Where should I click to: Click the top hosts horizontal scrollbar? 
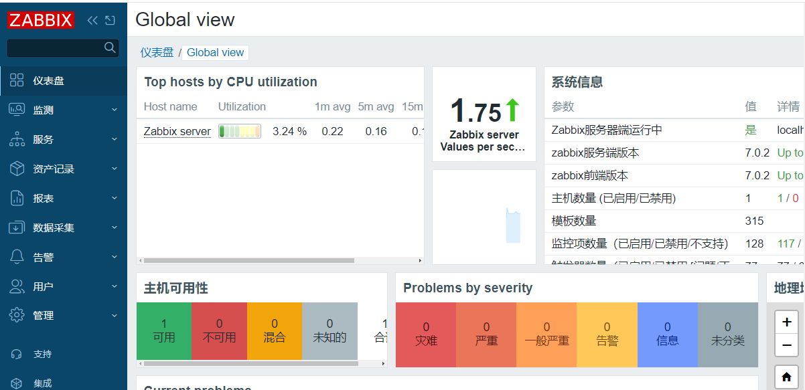click(248, 260)
